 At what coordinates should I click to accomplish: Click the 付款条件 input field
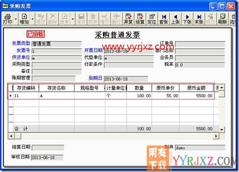(x=129, y=65)
